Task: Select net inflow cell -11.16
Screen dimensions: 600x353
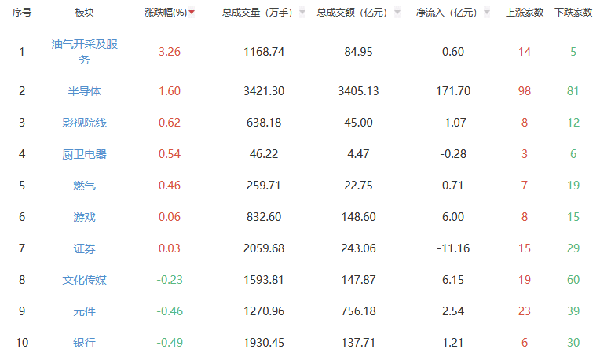Action: pos(453,248)
